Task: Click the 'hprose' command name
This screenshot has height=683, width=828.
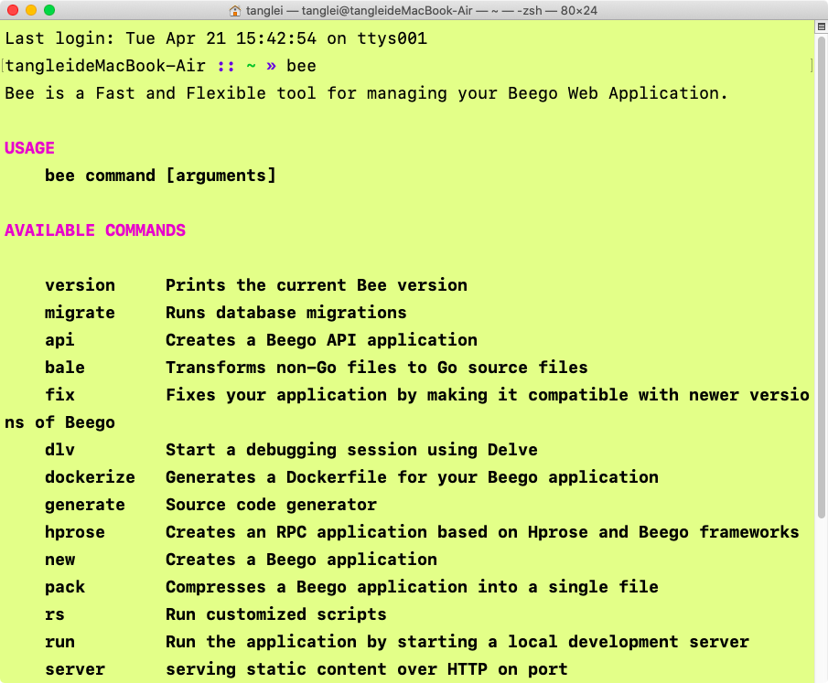Action: (75, 532)
